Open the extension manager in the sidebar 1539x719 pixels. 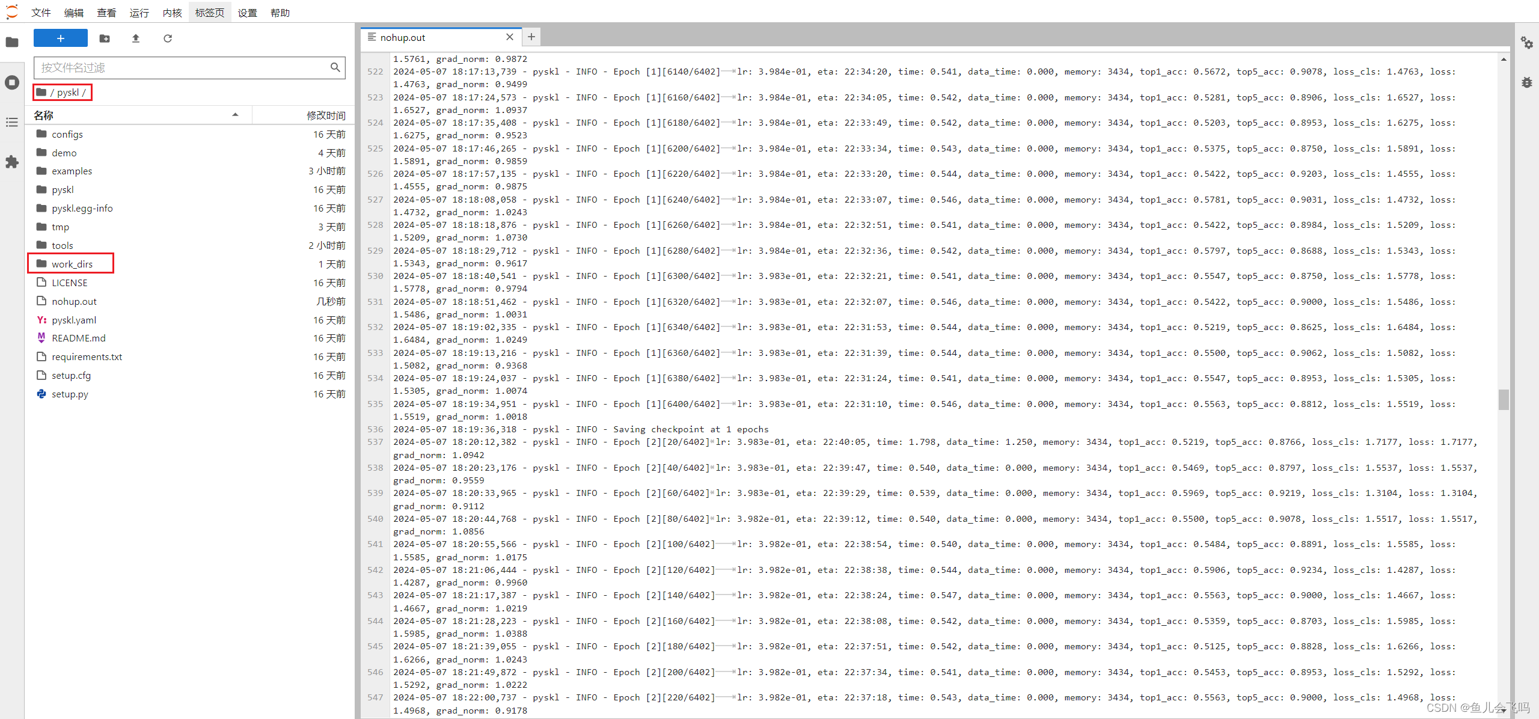click(12, 162)
